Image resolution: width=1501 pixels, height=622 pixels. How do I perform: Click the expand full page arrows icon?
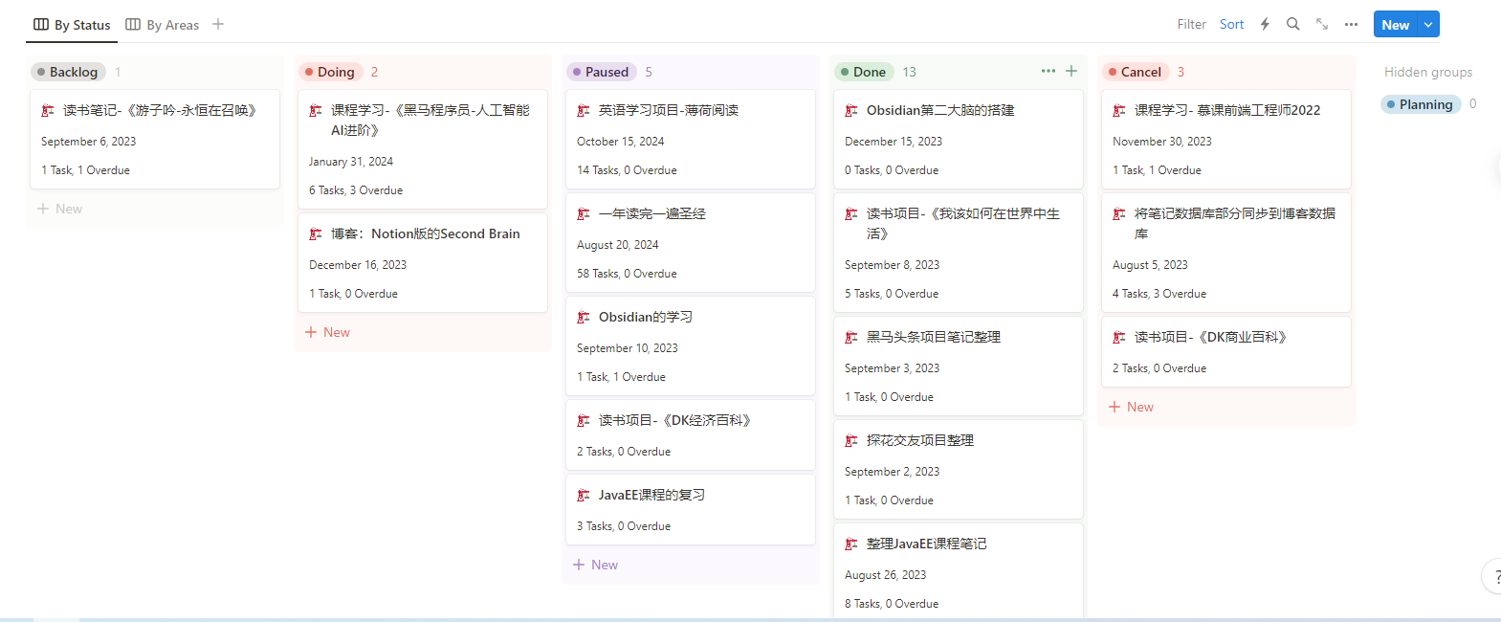click(x=1321, y=24)
